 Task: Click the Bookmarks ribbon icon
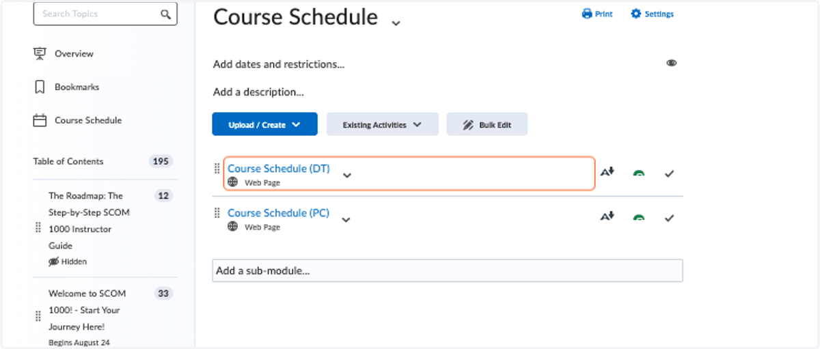point(40,87)
